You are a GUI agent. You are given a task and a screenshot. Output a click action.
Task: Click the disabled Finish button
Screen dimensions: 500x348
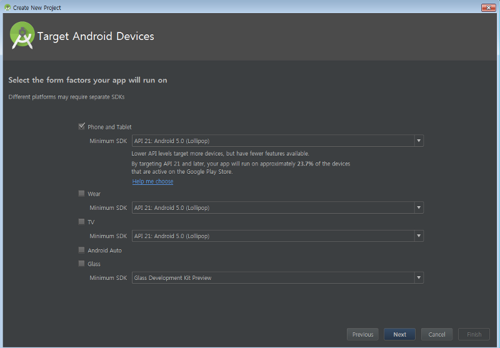[474, 334]
